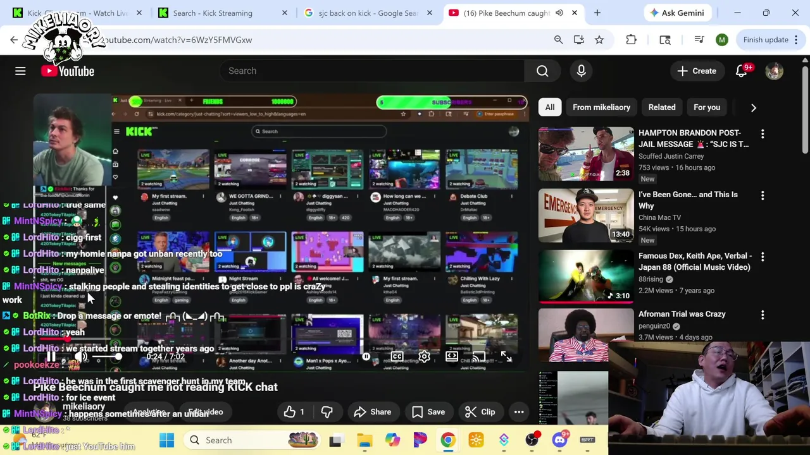Select For you chip

tap(707, 107)
